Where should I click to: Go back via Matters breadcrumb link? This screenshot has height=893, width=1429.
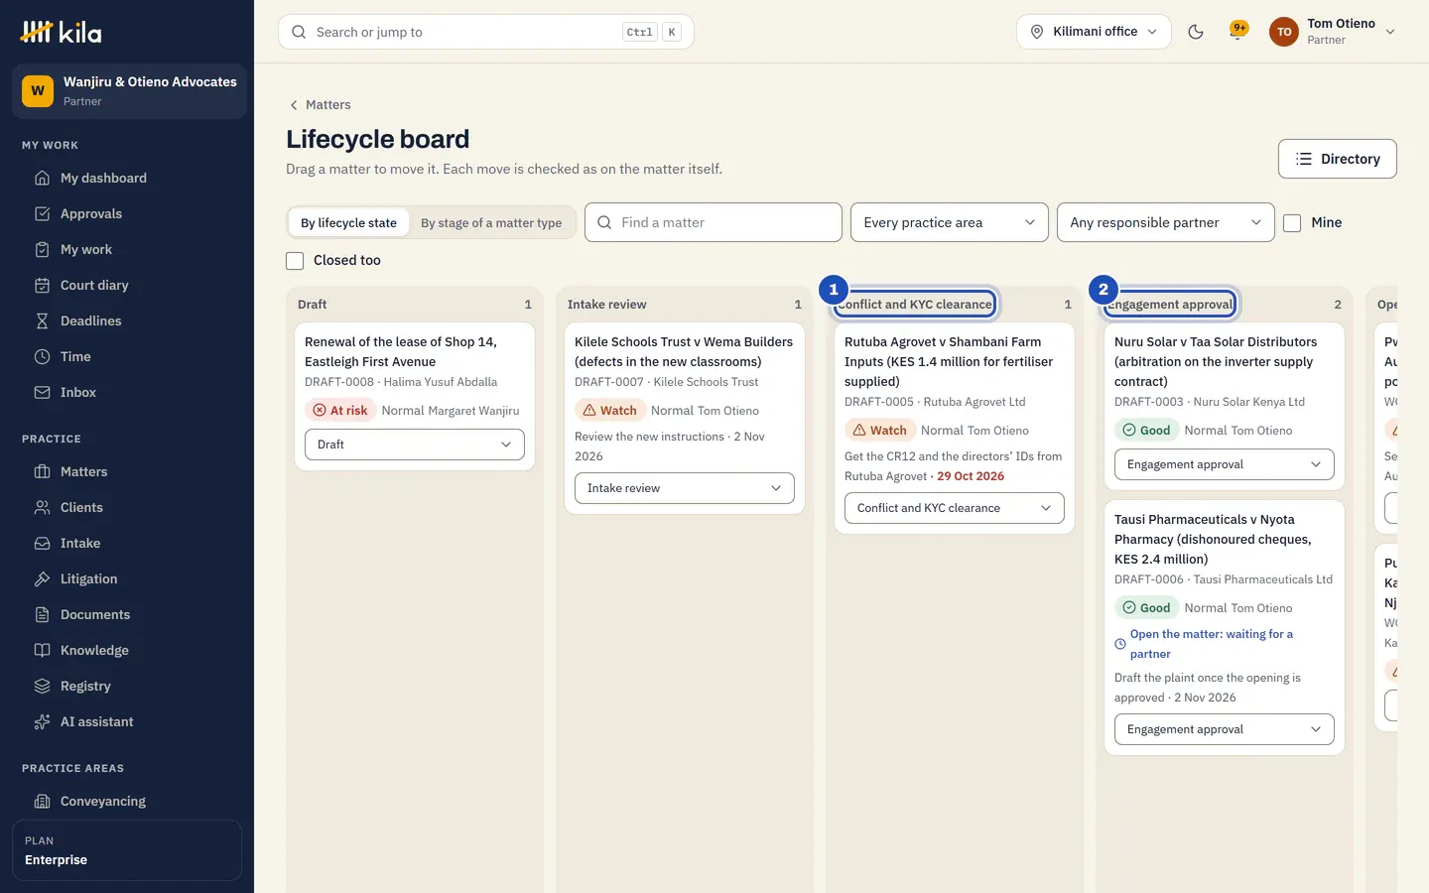pos(327,105)
